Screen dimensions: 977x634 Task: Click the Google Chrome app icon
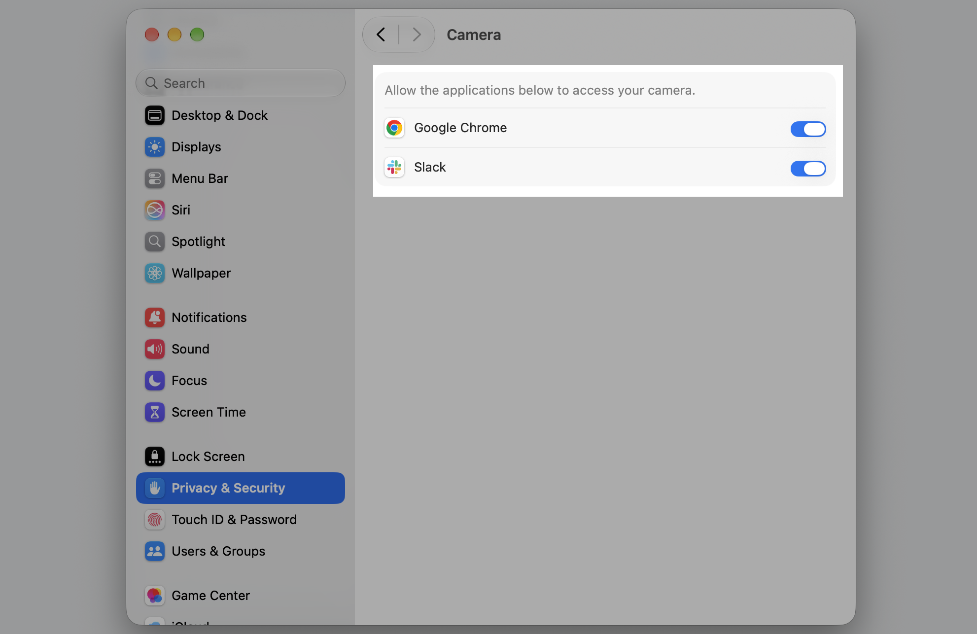(x=394, y=128)
